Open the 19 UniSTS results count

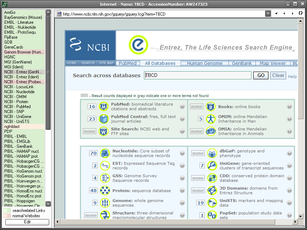[201, 203]
